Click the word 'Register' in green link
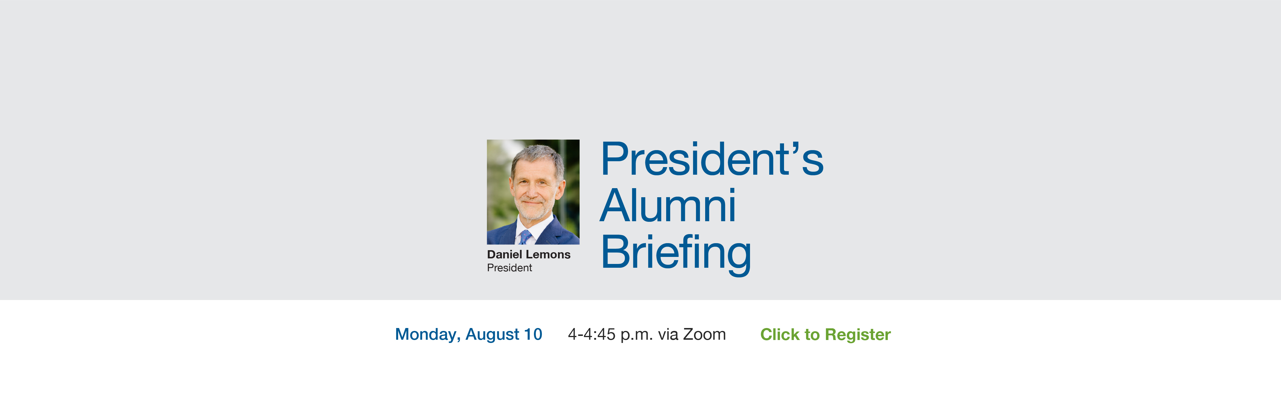The width and height of the screenshot is (1281, 400). 858,336
